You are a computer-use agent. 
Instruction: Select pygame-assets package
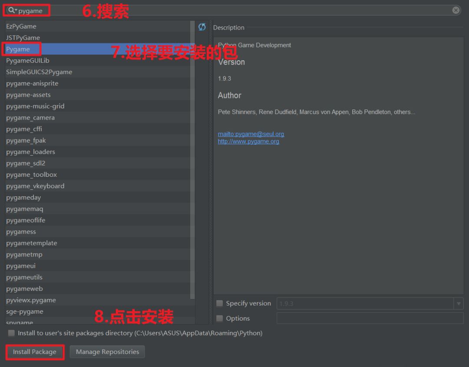click(98, 94)
